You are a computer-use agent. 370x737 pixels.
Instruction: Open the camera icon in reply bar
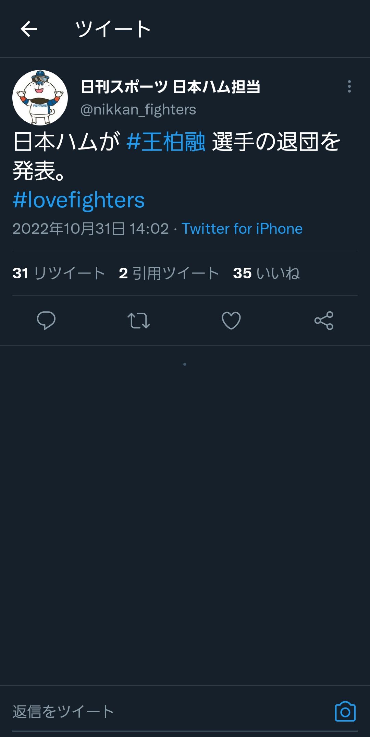click(x=345, y=712)
